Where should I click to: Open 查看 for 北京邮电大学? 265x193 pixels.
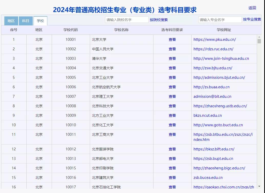172,158
